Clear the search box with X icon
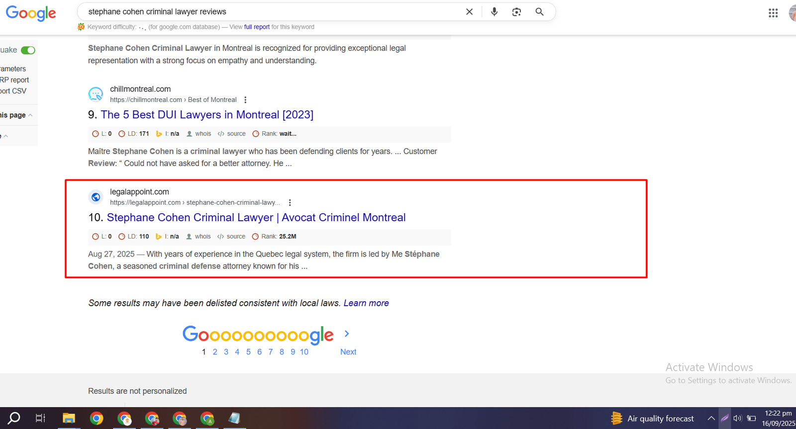This screenshot has width=796, height=429. pyautogui.click(x=469, y=12)
